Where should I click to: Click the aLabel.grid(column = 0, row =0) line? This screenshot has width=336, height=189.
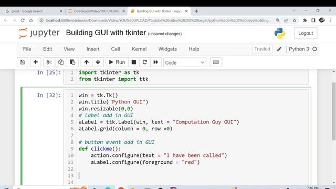pos(125,129)
